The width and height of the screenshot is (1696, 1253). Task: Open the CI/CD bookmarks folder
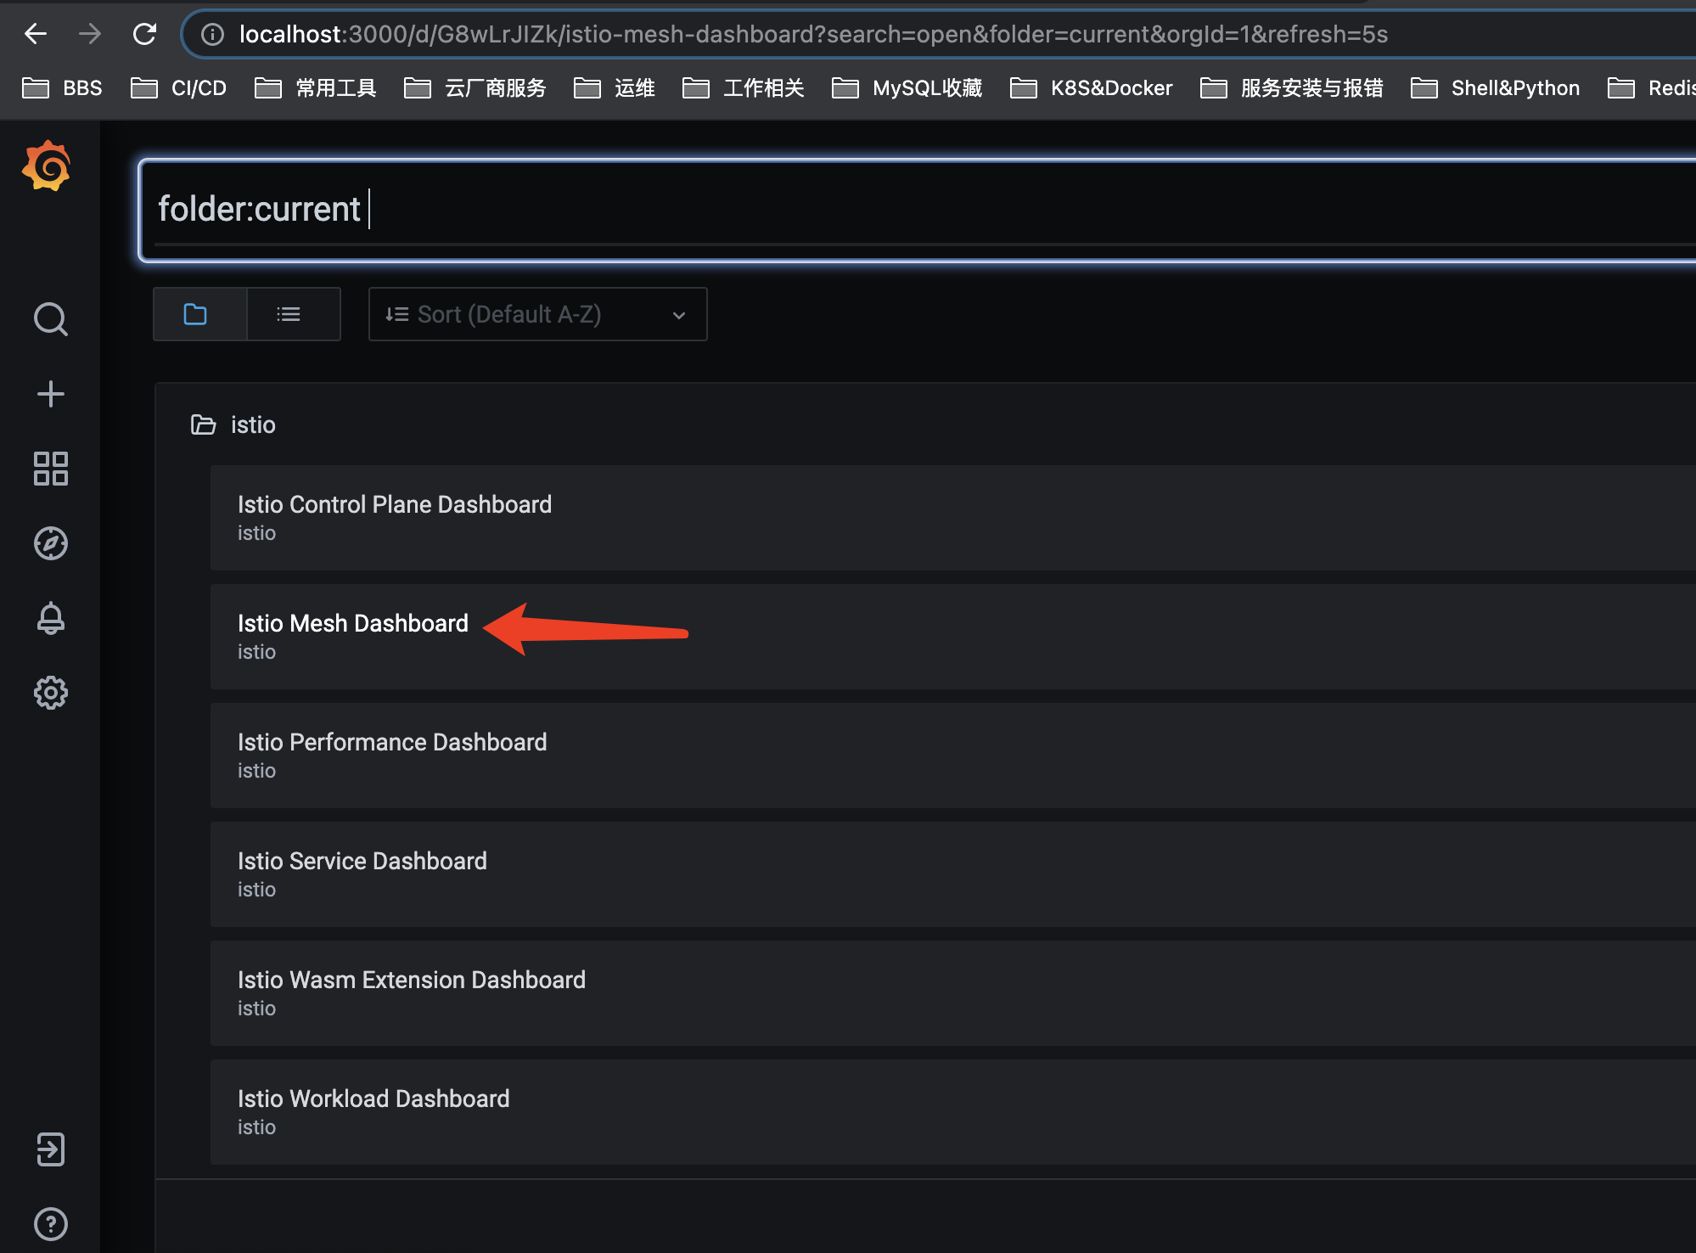(x=179, y=88)
